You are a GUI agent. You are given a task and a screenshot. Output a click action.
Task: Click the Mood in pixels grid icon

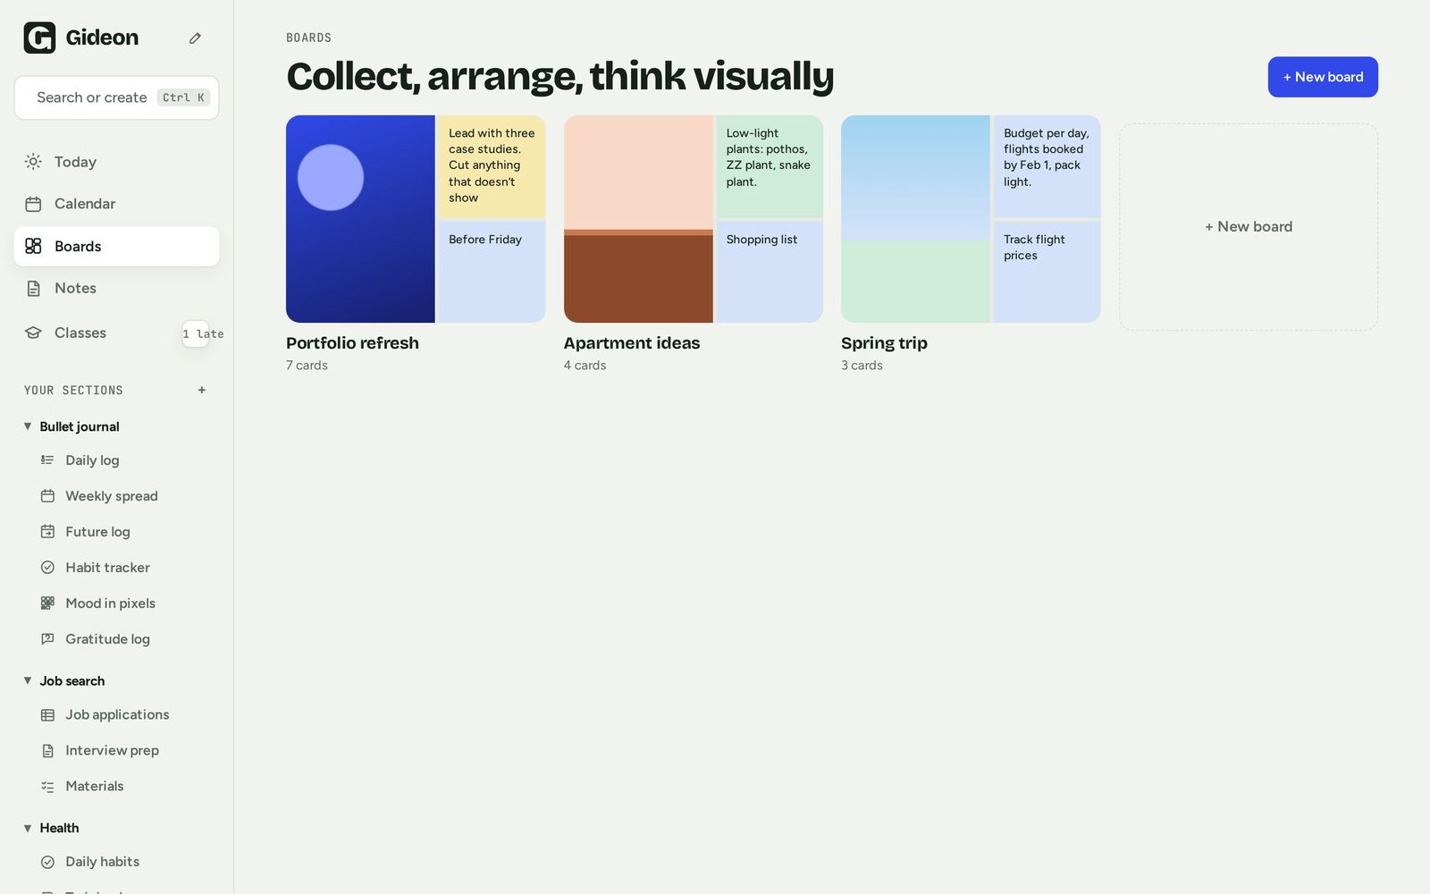(x=47, y=603)
